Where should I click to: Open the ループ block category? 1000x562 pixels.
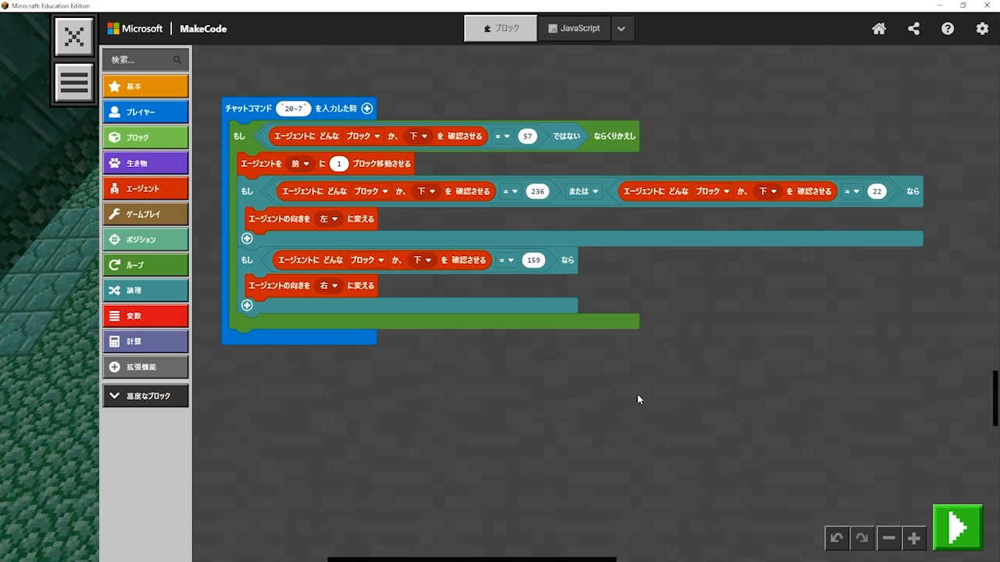pyautogui.click(x=145, y=265)
